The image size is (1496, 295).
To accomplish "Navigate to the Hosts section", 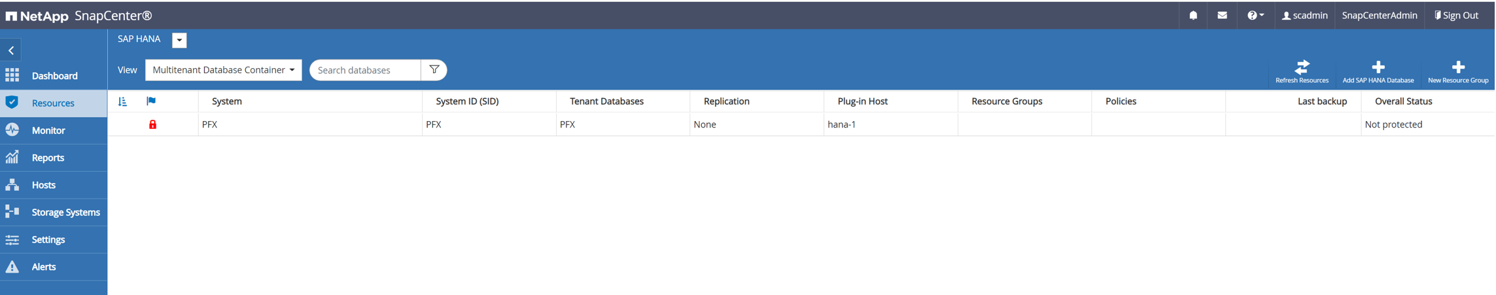I will (x=44, y=185).
